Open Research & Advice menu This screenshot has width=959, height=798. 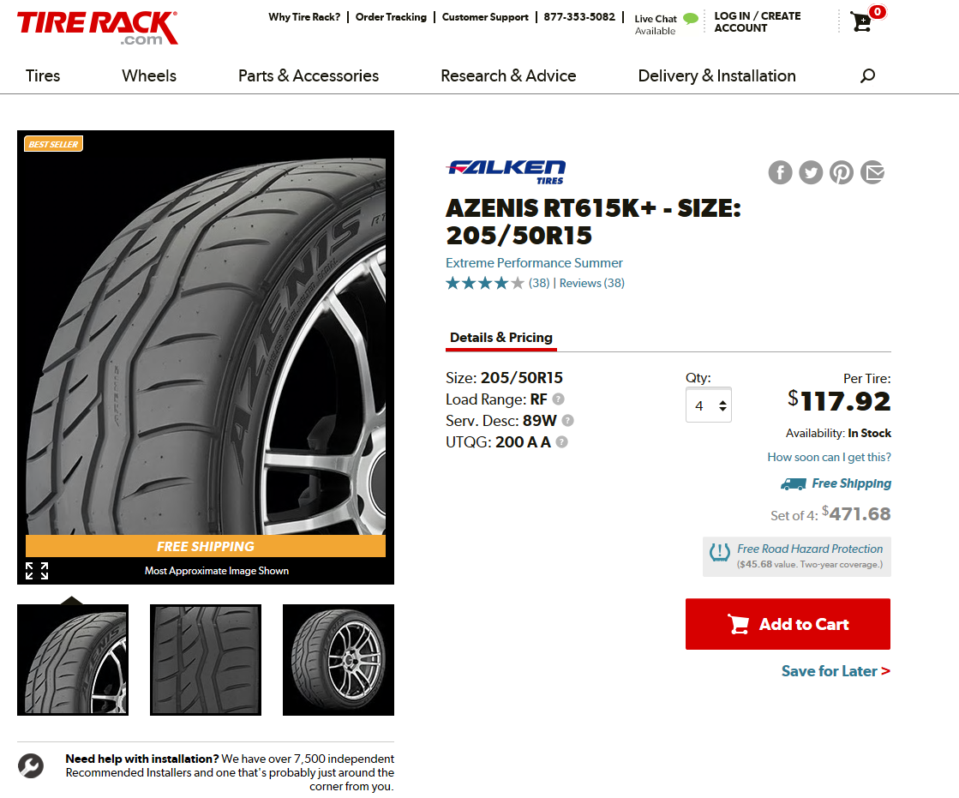click(508, 75)
